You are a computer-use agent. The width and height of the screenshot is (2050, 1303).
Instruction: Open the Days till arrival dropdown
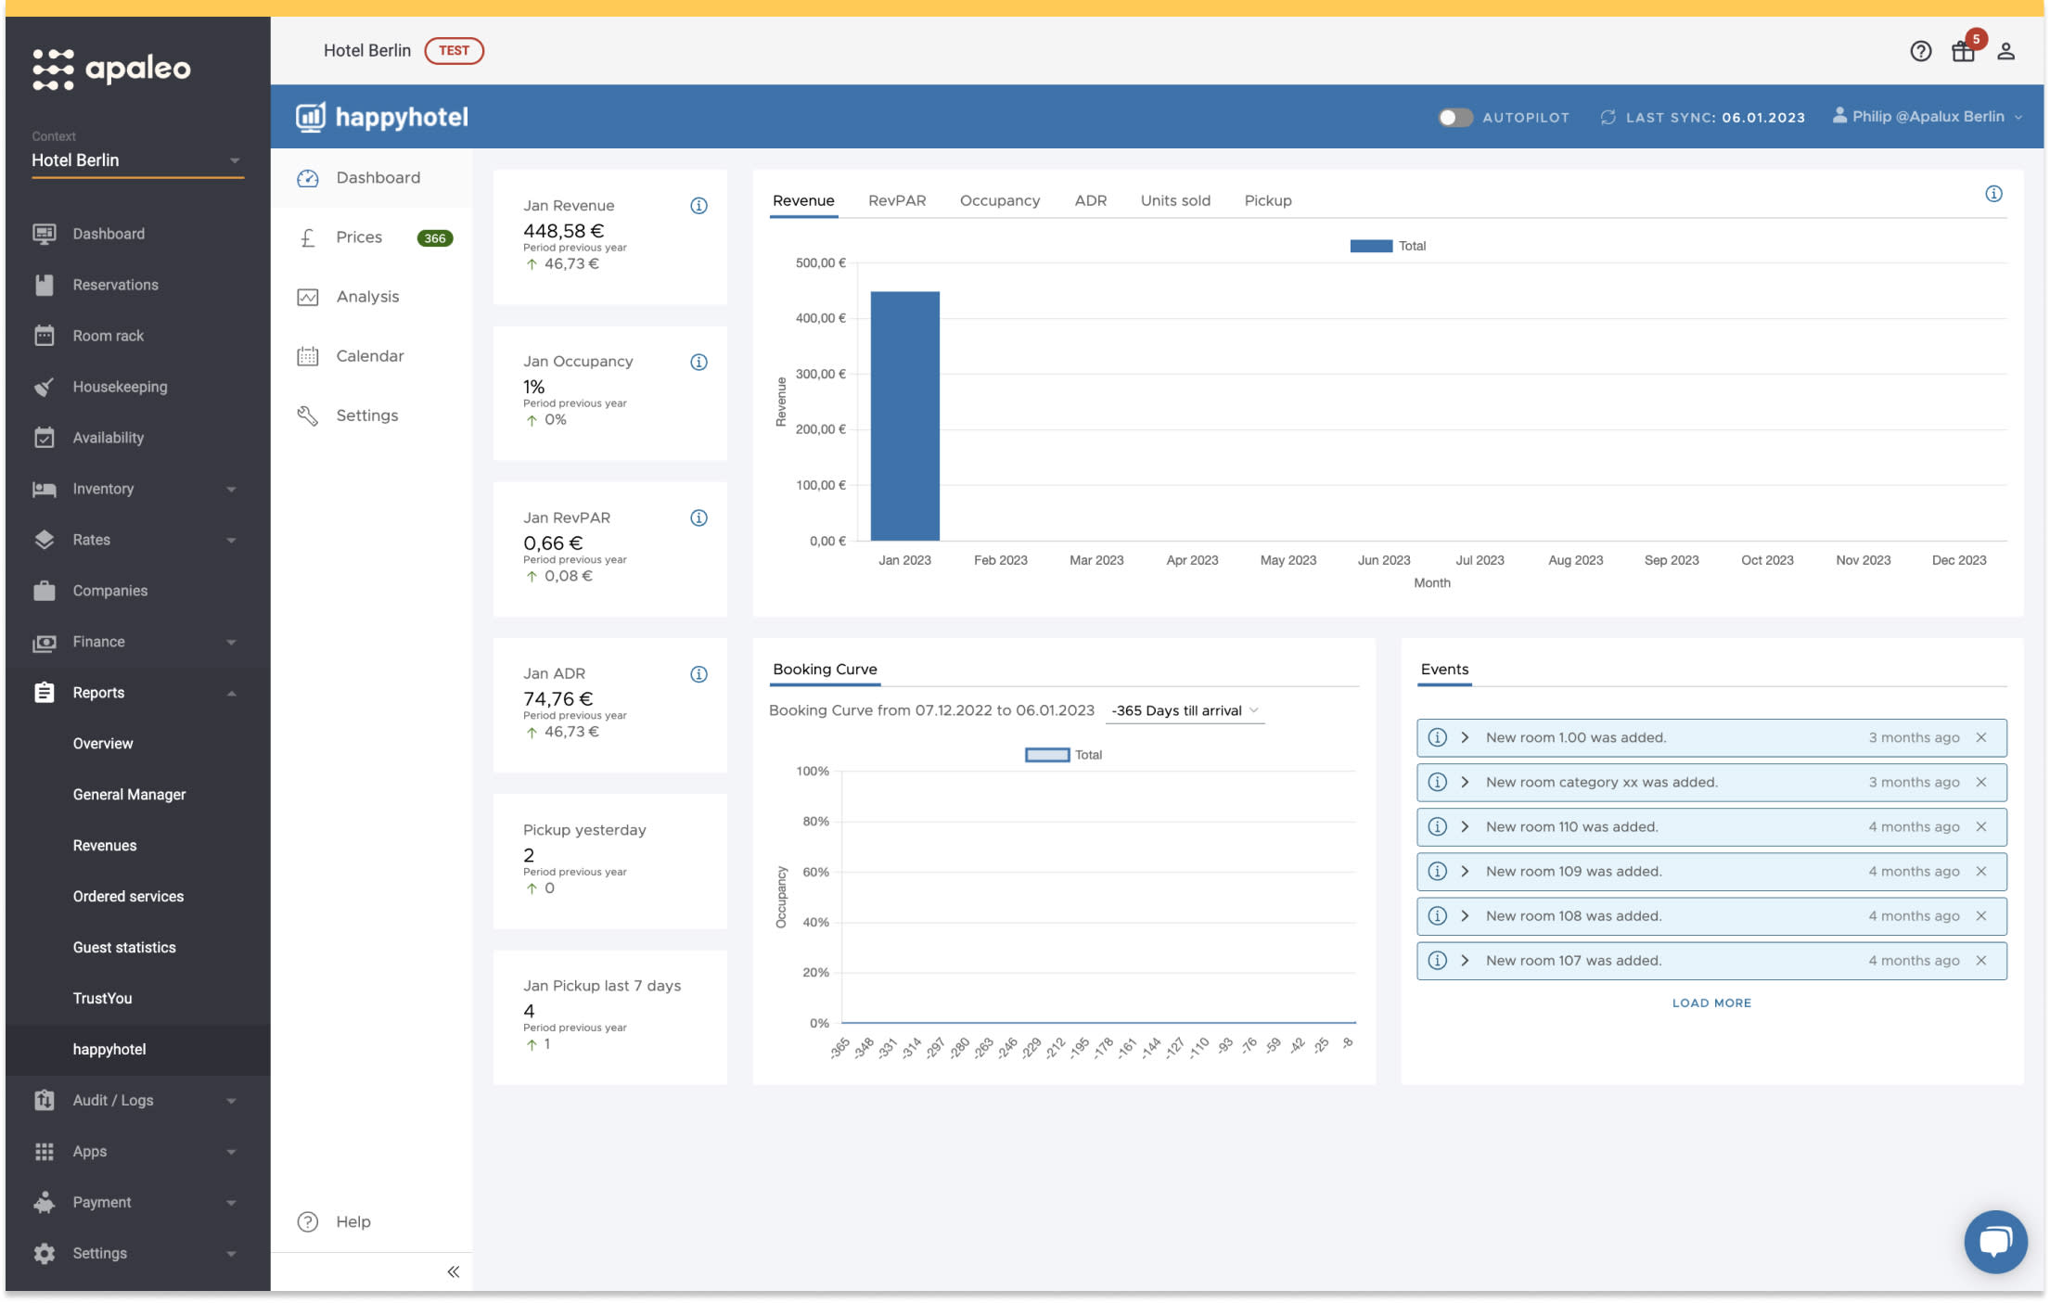pyautogui.click(x=1185, y=710)
